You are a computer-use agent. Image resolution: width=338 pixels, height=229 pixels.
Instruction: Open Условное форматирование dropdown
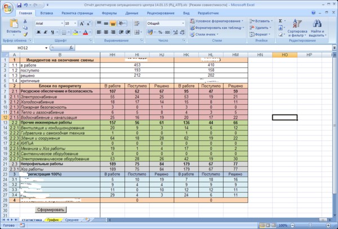tap(217, 21)
